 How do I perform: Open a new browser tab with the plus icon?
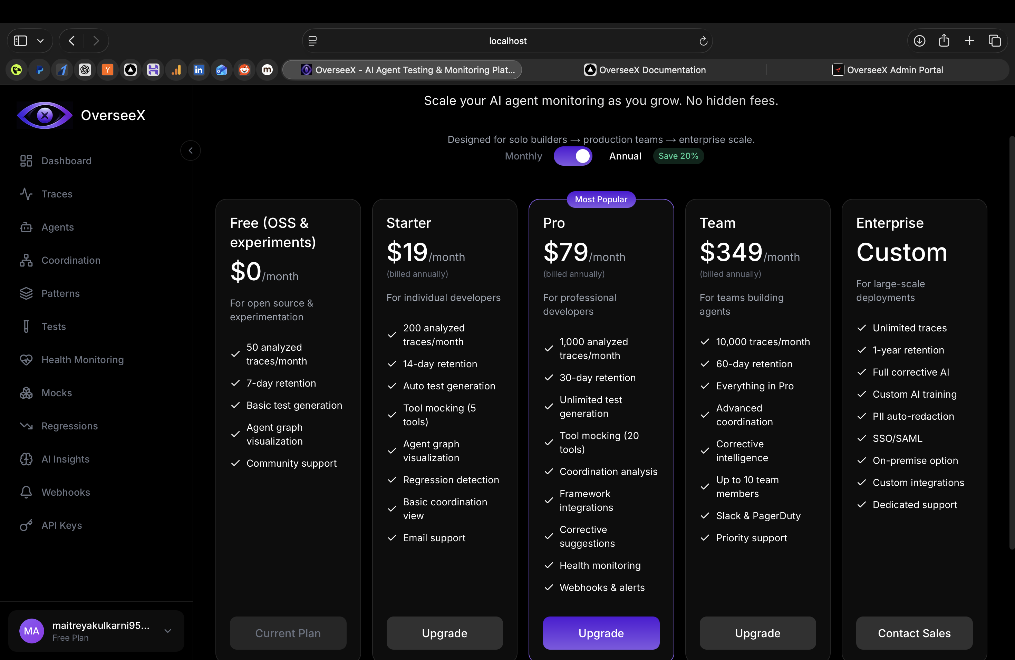pos(969,40)
